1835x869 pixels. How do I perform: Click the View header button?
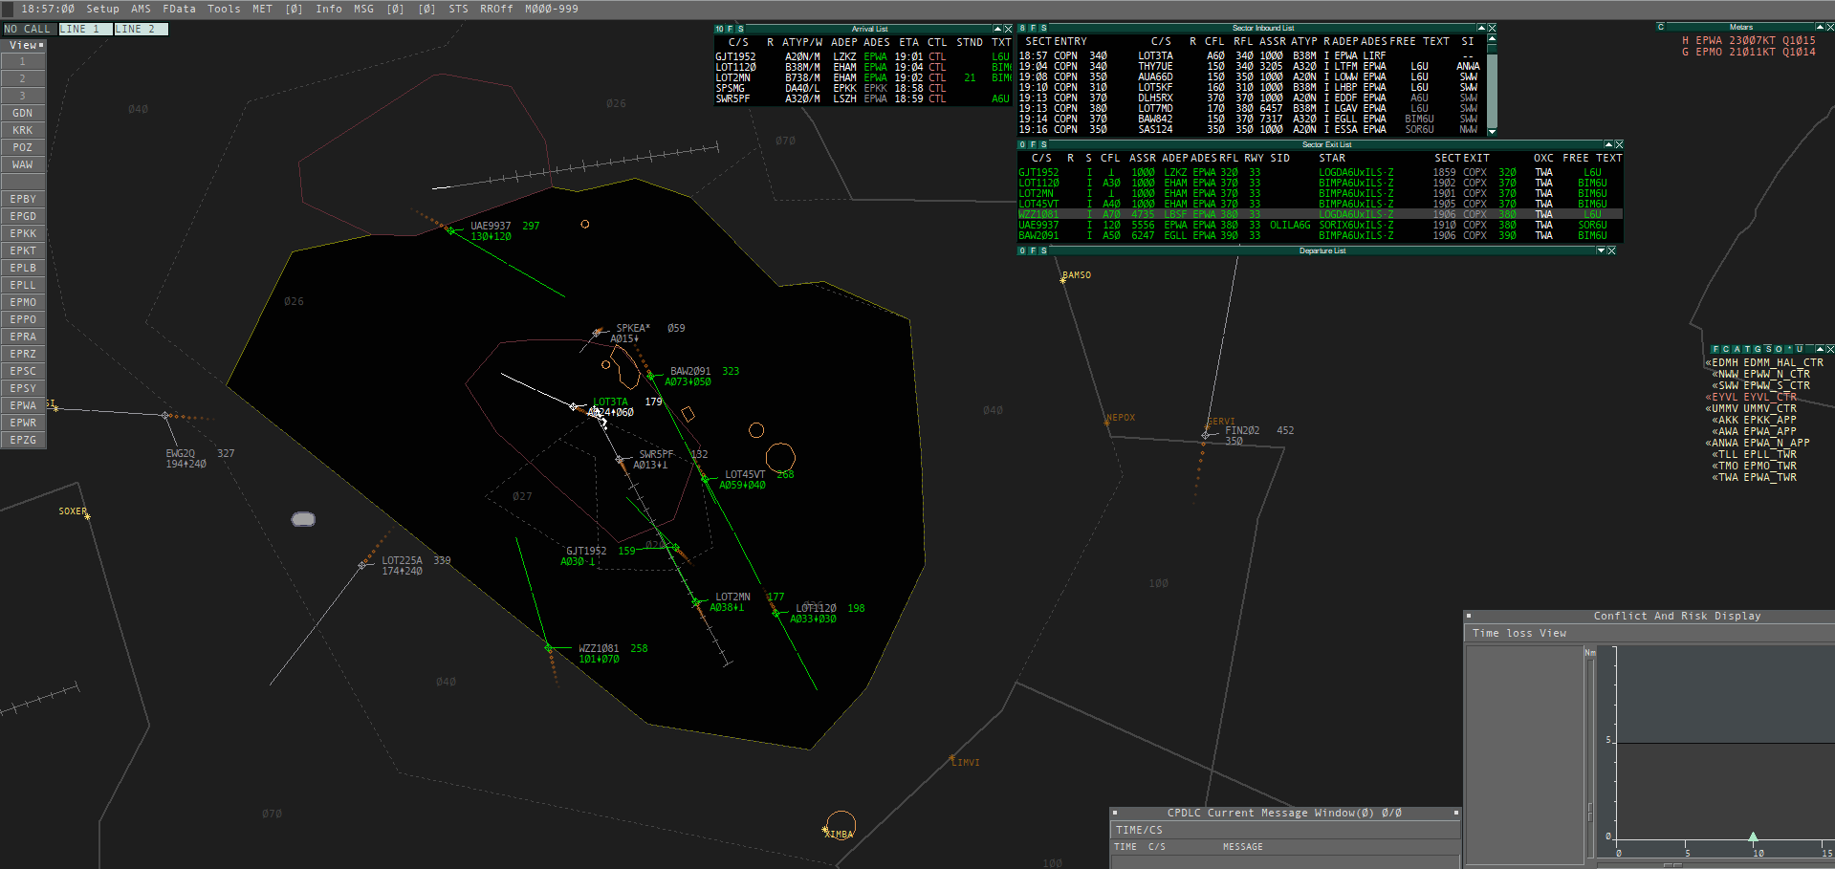coord(23,45)
